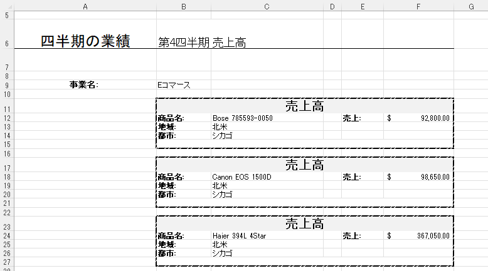
Task: Select row 15 header
Action: [7, 145]
